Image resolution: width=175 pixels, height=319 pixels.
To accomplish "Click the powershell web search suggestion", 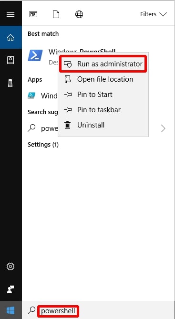I will coord(43,128).
